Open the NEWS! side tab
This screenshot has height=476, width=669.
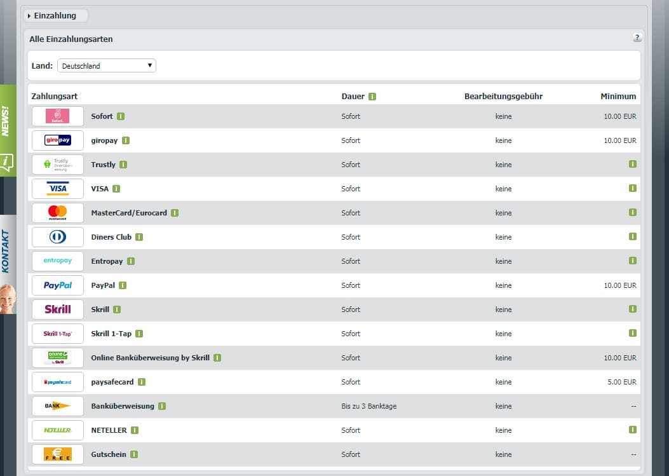[x=8, y=131]
